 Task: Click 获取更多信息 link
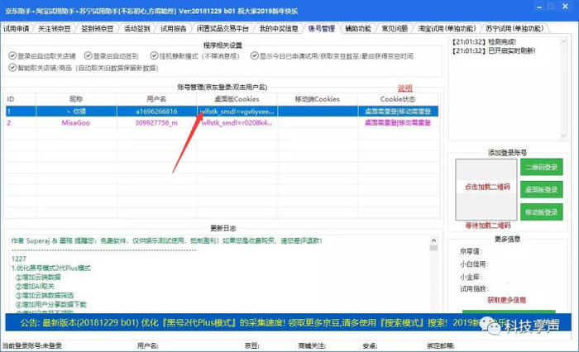coord(506,300)
